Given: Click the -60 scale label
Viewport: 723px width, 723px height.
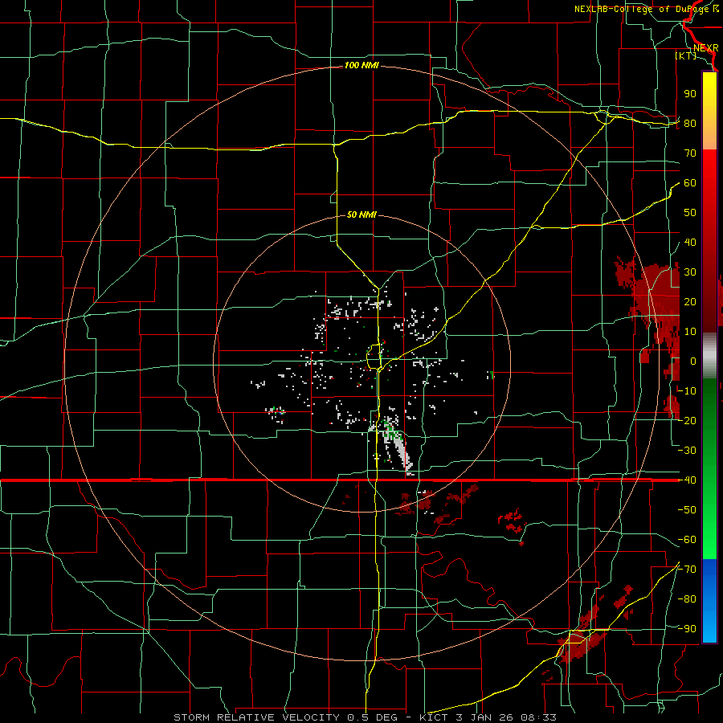Looking at the screenshot, I should (687, 540).
